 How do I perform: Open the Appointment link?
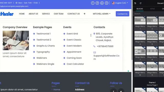[74, 52]
